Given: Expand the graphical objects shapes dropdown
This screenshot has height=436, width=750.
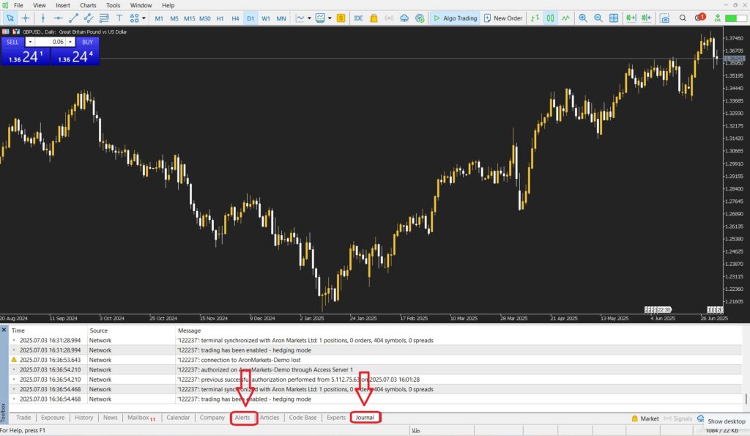Looking at the screenshot, I should [144, 18].
